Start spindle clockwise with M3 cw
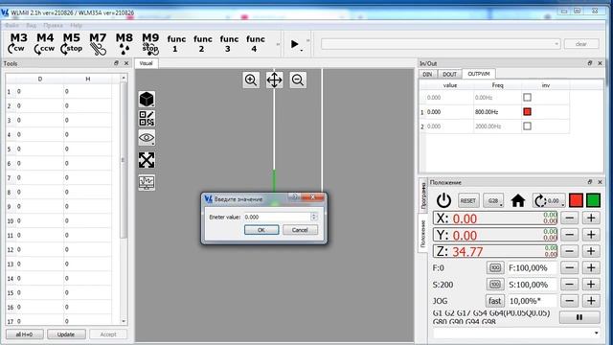The height and width of the screenshot is (345, 613). coord(17,43)
